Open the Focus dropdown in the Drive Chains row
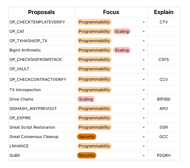Viewport: 190px width, 168px height. pos(144,99)
